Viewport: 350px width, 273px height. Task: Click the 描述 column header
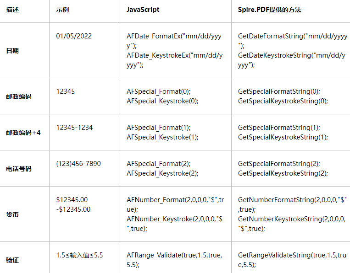click(x=12, y=10)
